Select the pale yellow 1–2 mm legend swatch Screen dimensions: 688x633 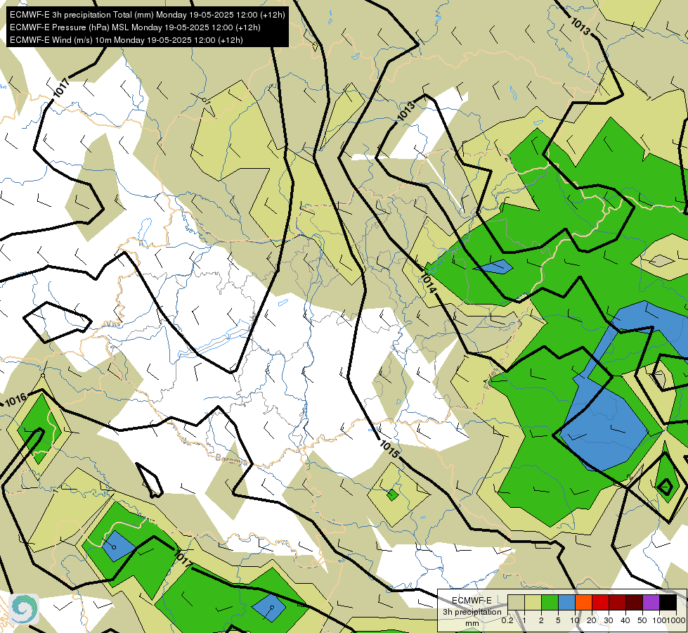point(533,602)
